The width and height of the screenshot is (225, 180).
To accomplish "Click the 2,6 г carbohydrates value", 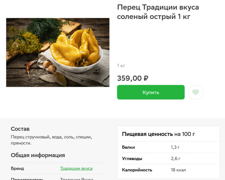I will click(x=175, y=158).
